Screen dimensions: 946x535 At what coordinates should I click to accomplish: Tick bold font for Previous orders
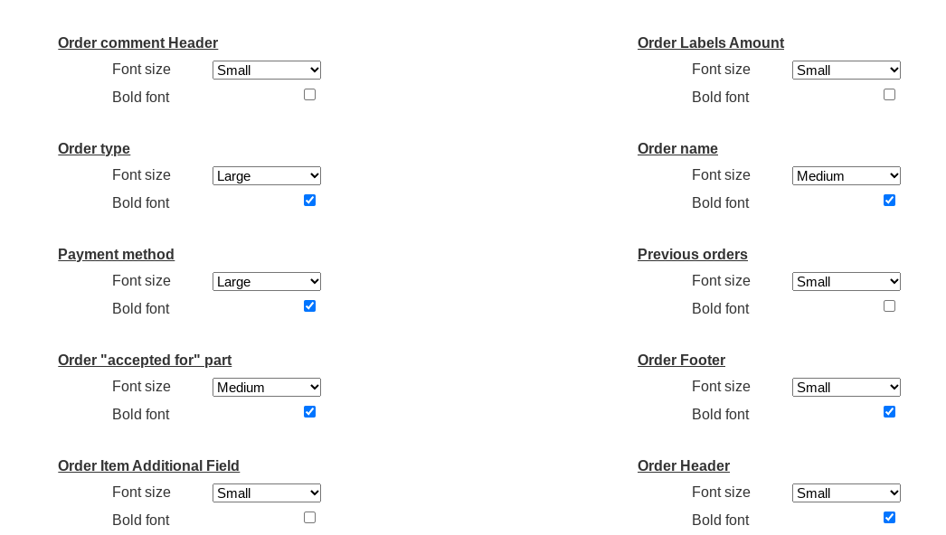(889, 306)
